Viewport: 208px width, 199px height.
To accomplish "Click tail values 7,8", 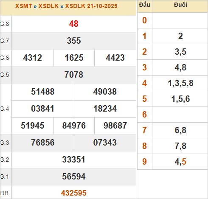I will pos(180,146).
